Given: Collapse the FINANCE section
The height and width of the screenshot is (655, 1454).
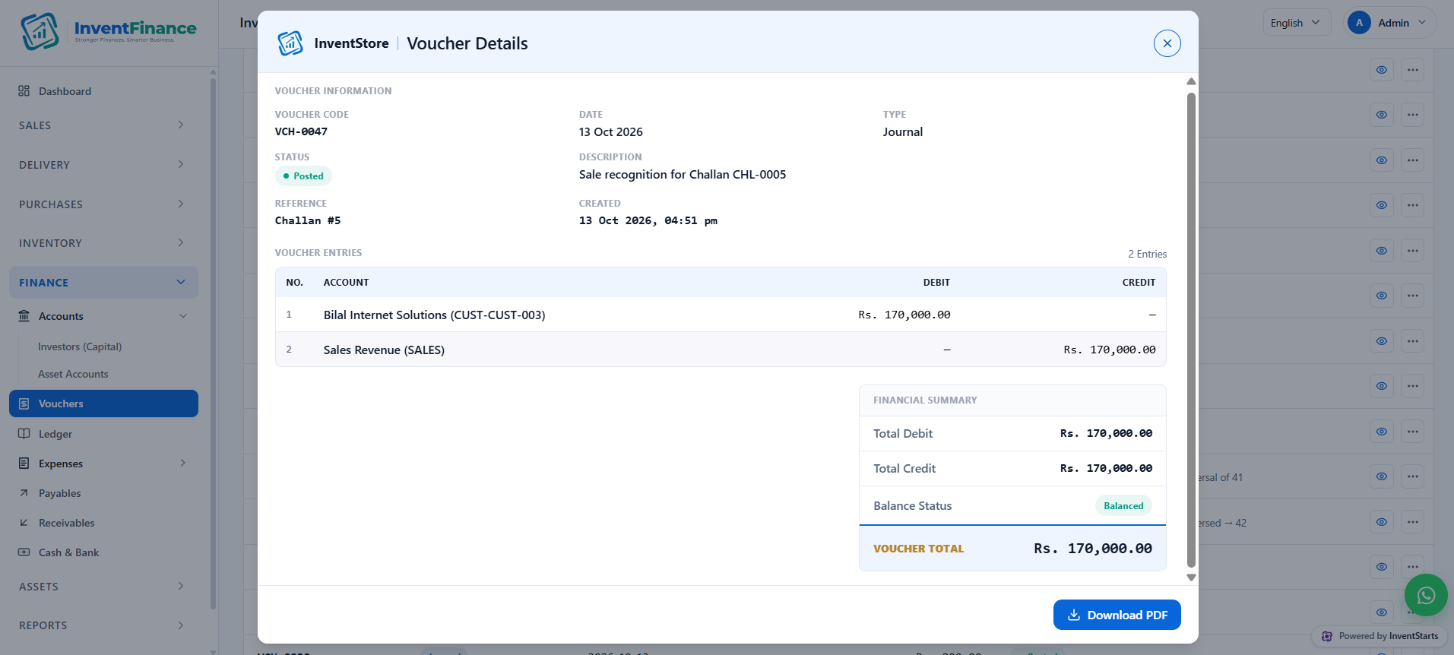Looking at the screenshot, I should point(103,283).
